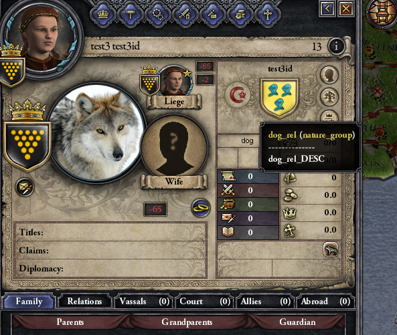Click the wolf trait icon
This screenshot has height=335, width=397.
pos(331,249)
